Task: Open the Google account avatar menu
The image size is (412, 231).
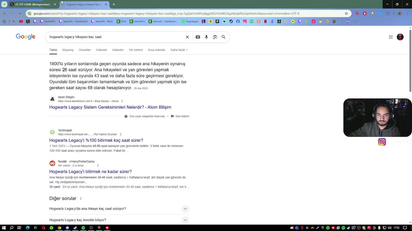Action: [x=400, y=37]
